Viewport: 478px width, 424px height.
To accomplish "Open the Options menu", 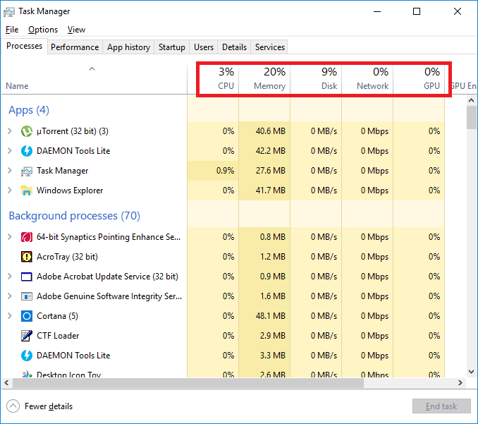I will pyautogui.click(x=43, y=30).
